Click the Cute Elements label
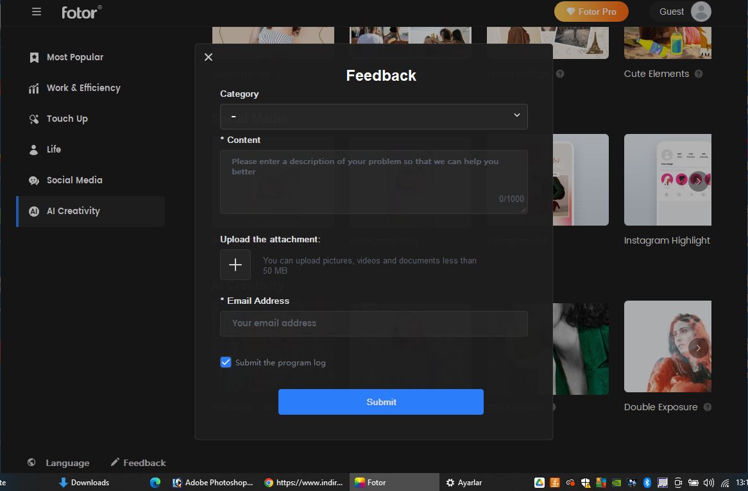The image size is (748, 491). (656, 74)
